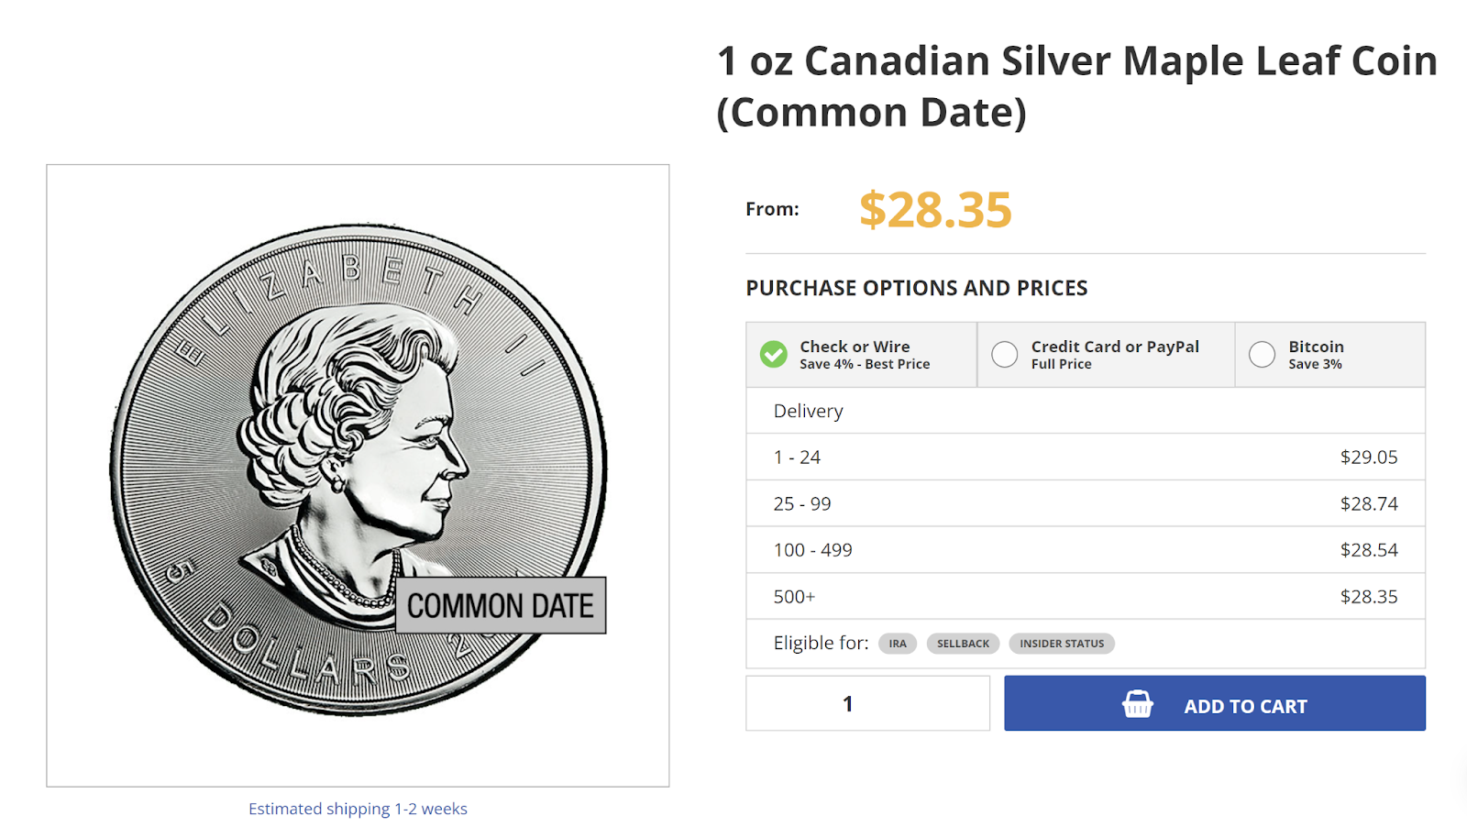Image resolution: width=1467 pixels, height=827 pixels.
Task: Select the 1 - 24 quantity price row
Action: (1086, 457)
